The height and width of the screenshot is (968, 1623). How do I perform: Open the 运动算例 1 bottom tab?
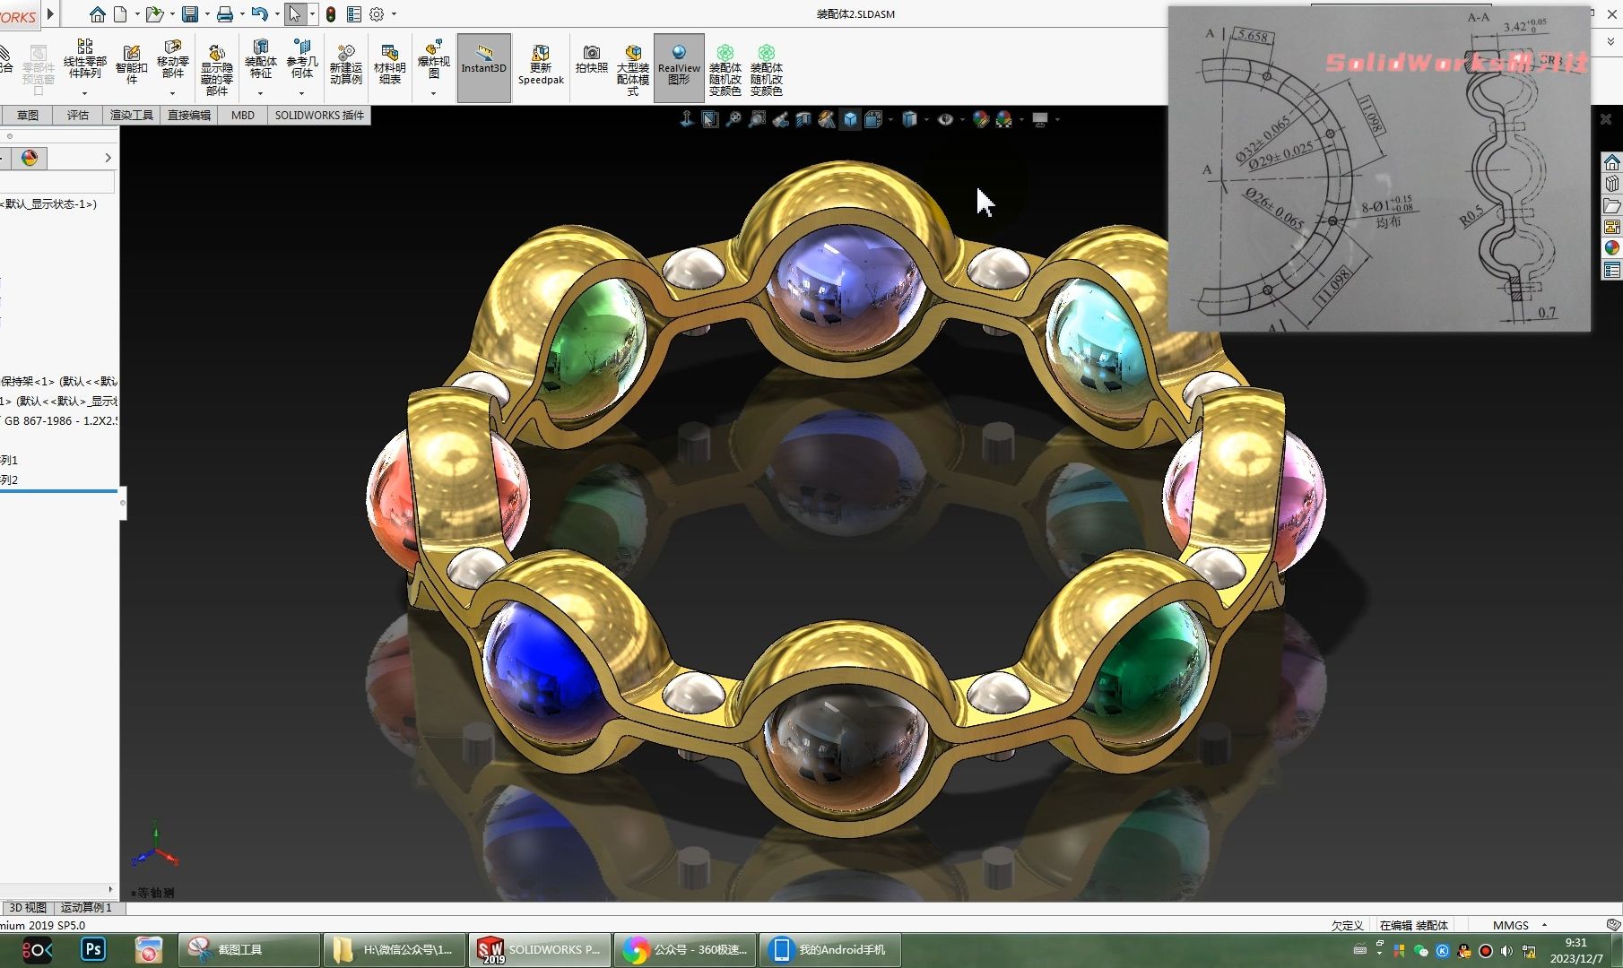[87, 908]
